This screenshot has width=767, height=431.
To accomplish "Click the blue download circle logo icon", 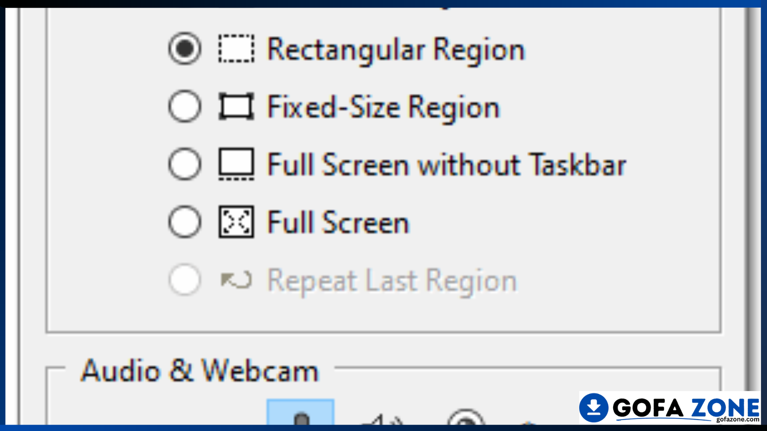I will point(594,407).
